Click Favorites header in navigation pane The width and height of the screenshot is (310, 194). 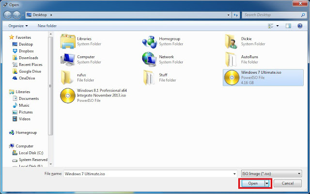pos(20,37)
